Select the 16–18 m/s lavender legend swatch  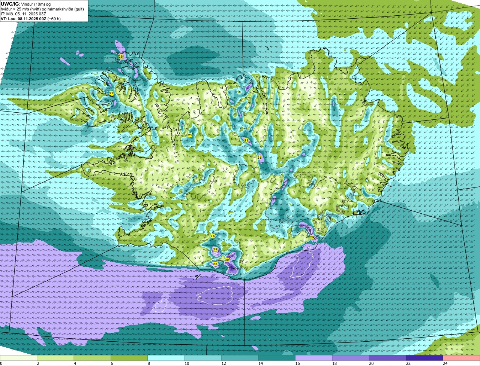click(x=314, y=358)
